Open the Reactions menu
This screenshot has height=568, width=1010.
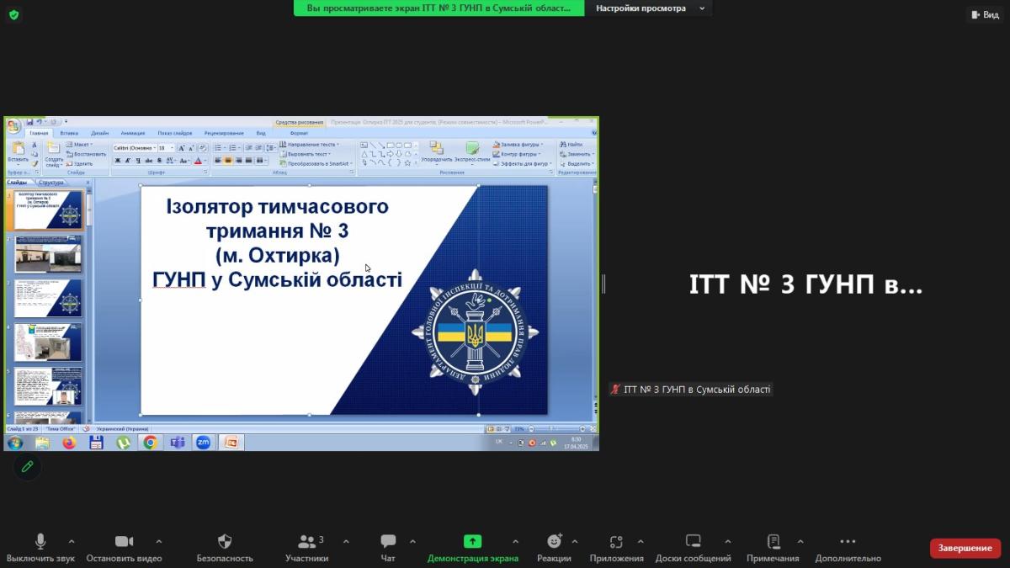click(x=554, y=542)
